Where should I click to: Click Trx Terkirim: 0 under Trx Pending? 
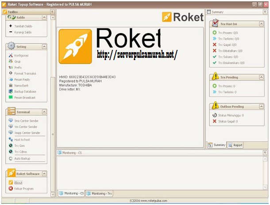pyautogui.click(x=228, y=92)
